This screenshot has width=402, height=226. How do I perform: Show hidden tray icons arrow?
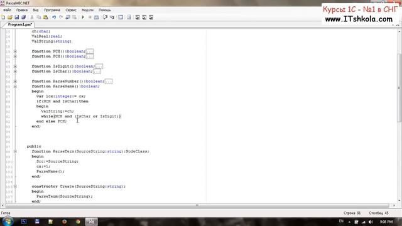[x=349, y=222]
